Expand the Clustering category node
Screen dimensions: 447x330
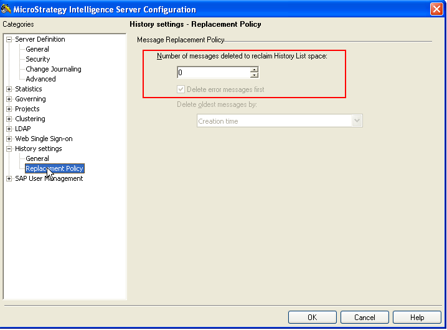[x=9, y=119]
